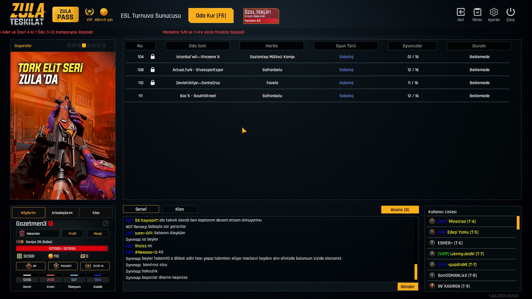This screenshot has height=299, width=532.
Task: Select room DevletiAliye↔SantaCruz
Action: coord(317,83)
